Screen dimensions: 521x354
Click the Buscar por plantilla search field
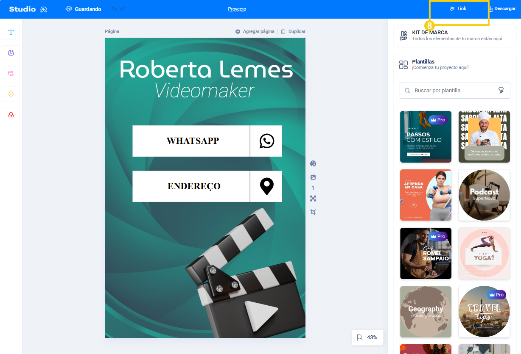[446, 91]
